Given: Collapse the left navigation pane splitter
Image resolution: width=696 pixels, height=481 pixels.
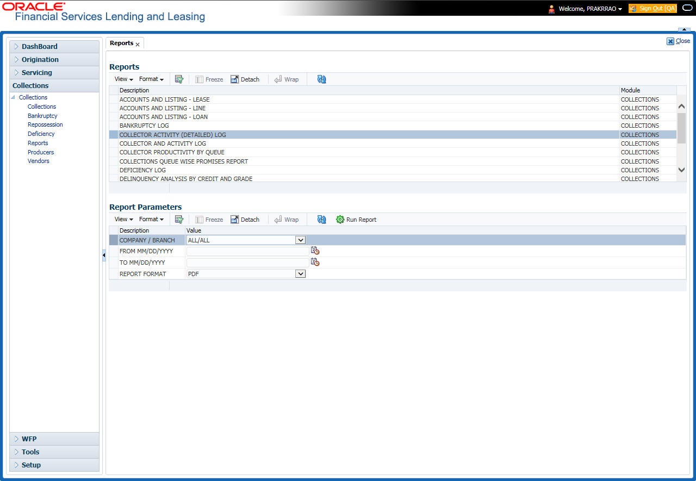Looking at the screenshot, I should pyautogui.click(x=104, y=255).
